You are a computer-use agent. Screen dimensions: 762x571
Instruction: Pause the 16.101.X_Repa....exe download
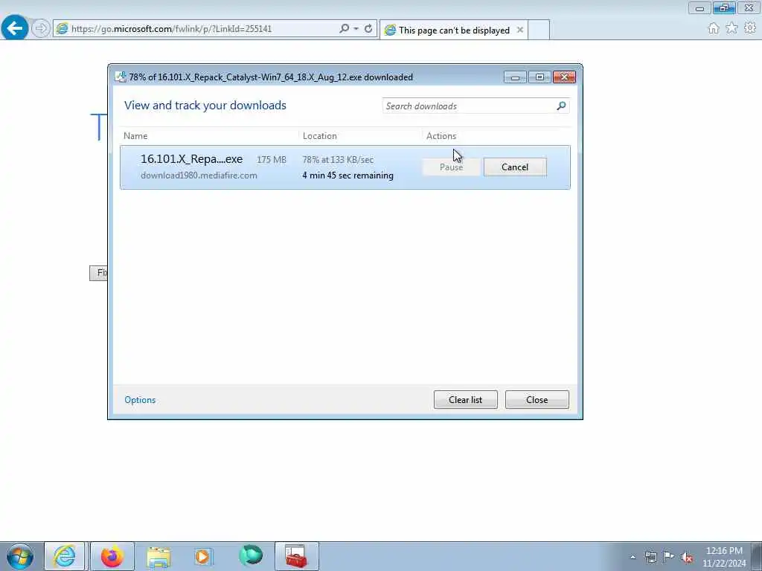(x=451, y=167)
